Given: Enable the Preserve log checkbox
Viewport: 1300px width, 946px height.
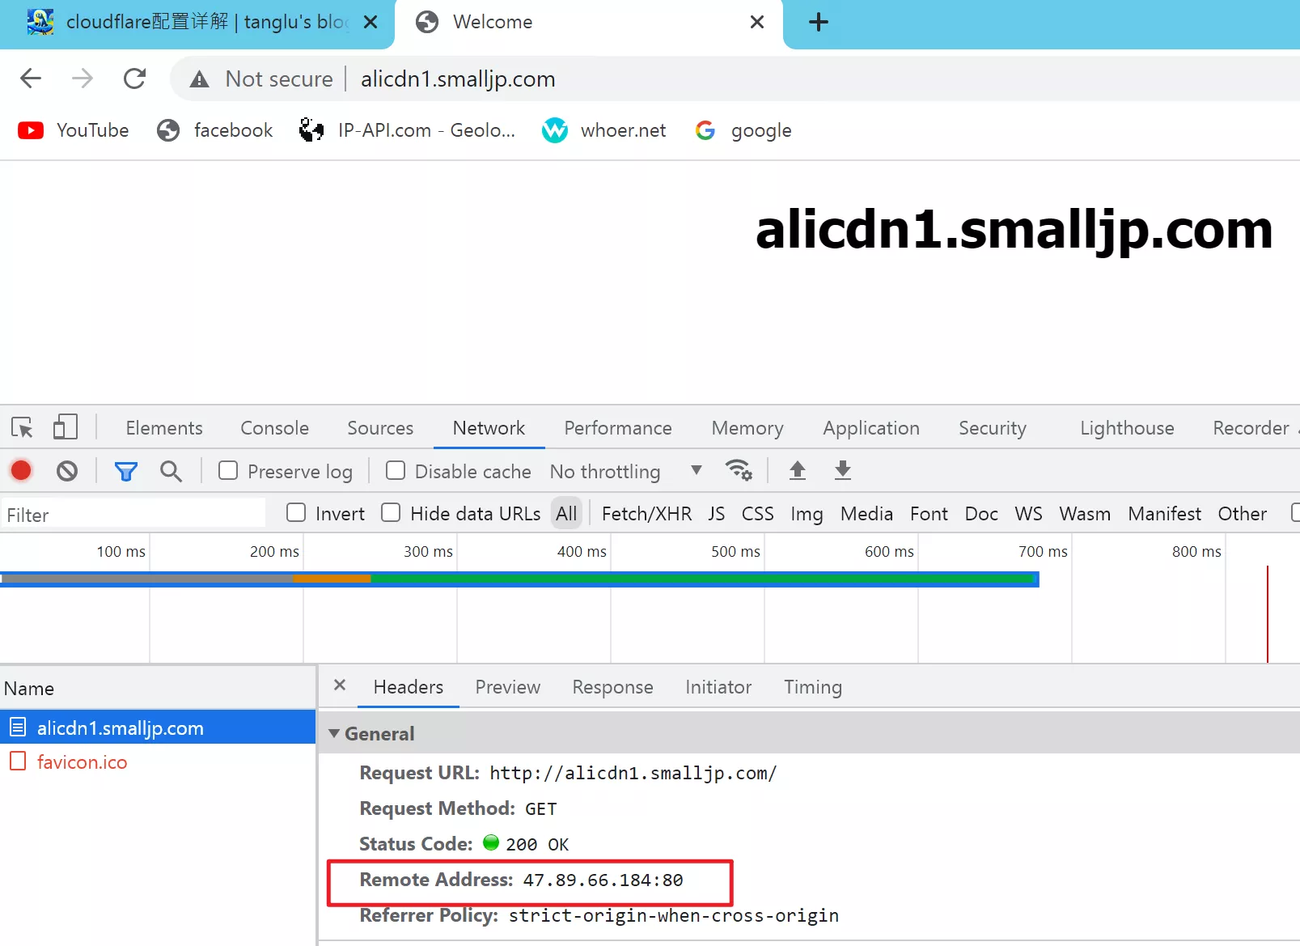Looking at the screenshot, I should point(228,471).
